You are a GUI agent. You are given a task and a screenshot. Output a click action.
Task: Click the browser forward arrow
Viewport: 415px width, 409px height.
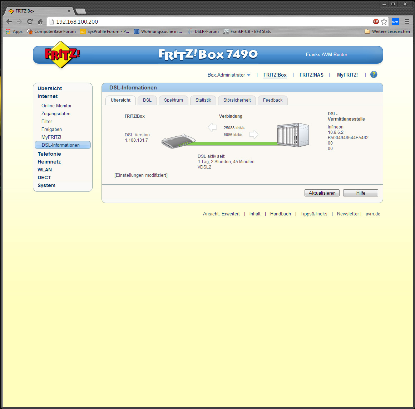[x=19, y=22]
